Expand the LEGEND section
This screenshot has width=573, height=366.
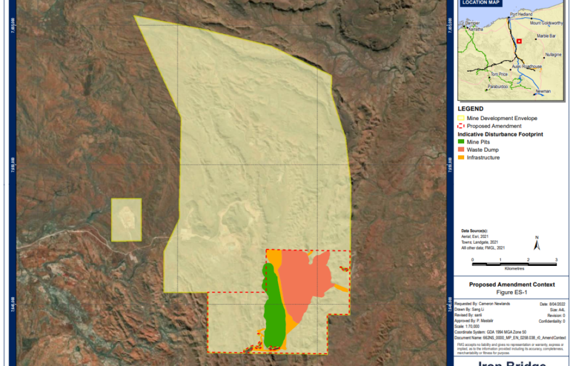coord(471,109)
